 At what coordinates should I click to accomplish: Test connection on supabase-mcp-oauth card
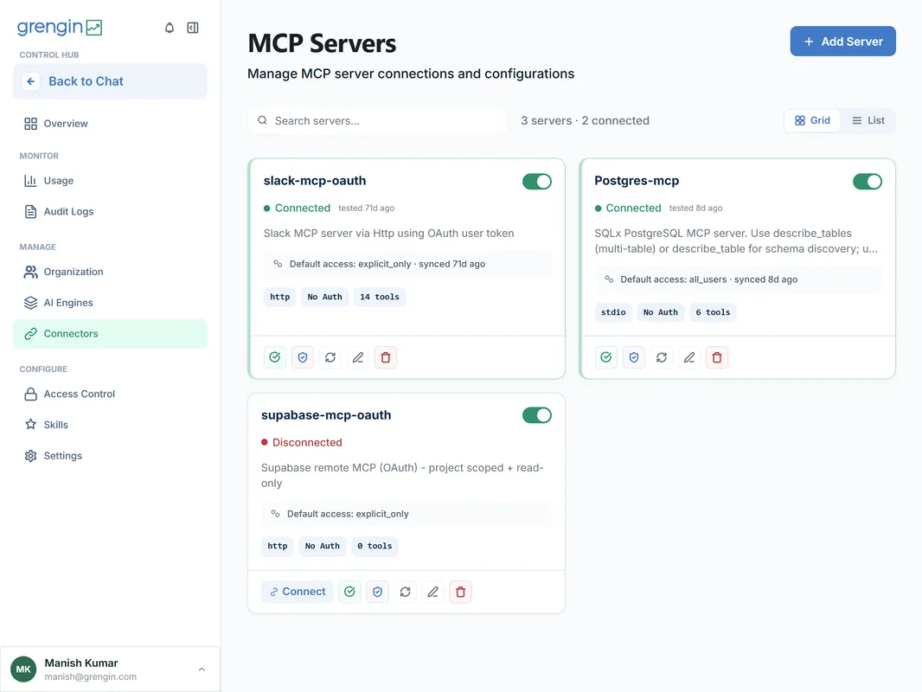pyautogui.click(x=350, y=592)
